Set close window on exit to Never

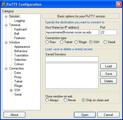point(65,100)
